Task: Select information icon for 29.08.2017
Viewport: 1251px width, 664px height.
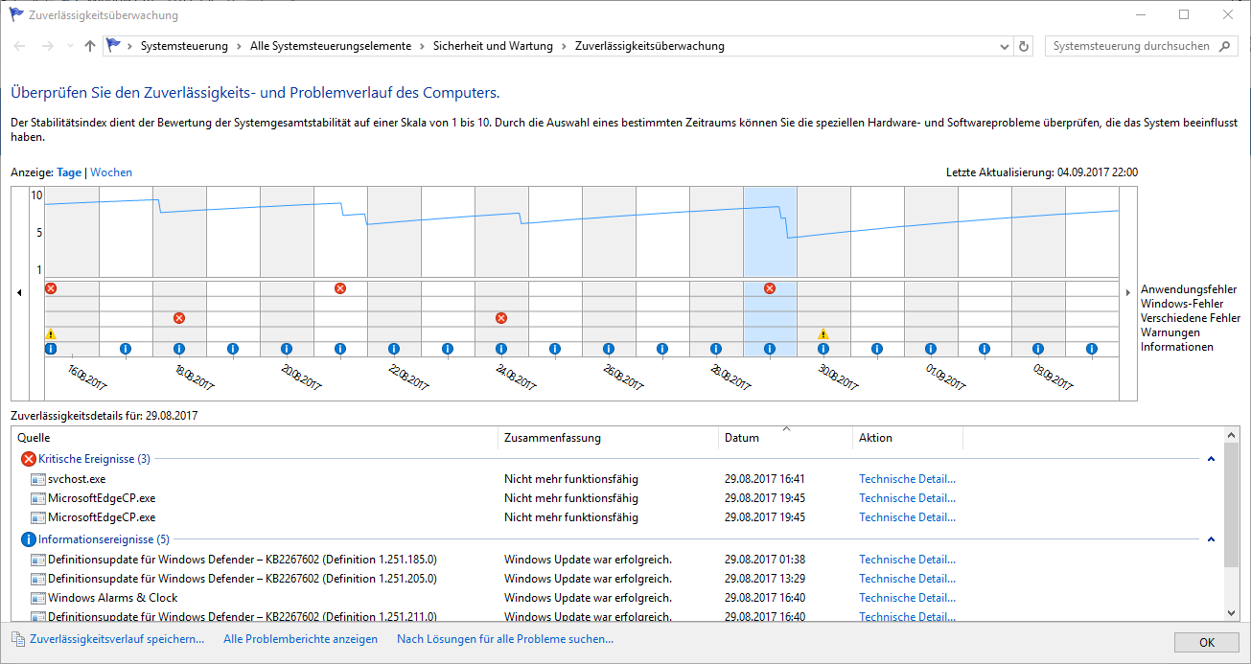Action: (770, 349)
